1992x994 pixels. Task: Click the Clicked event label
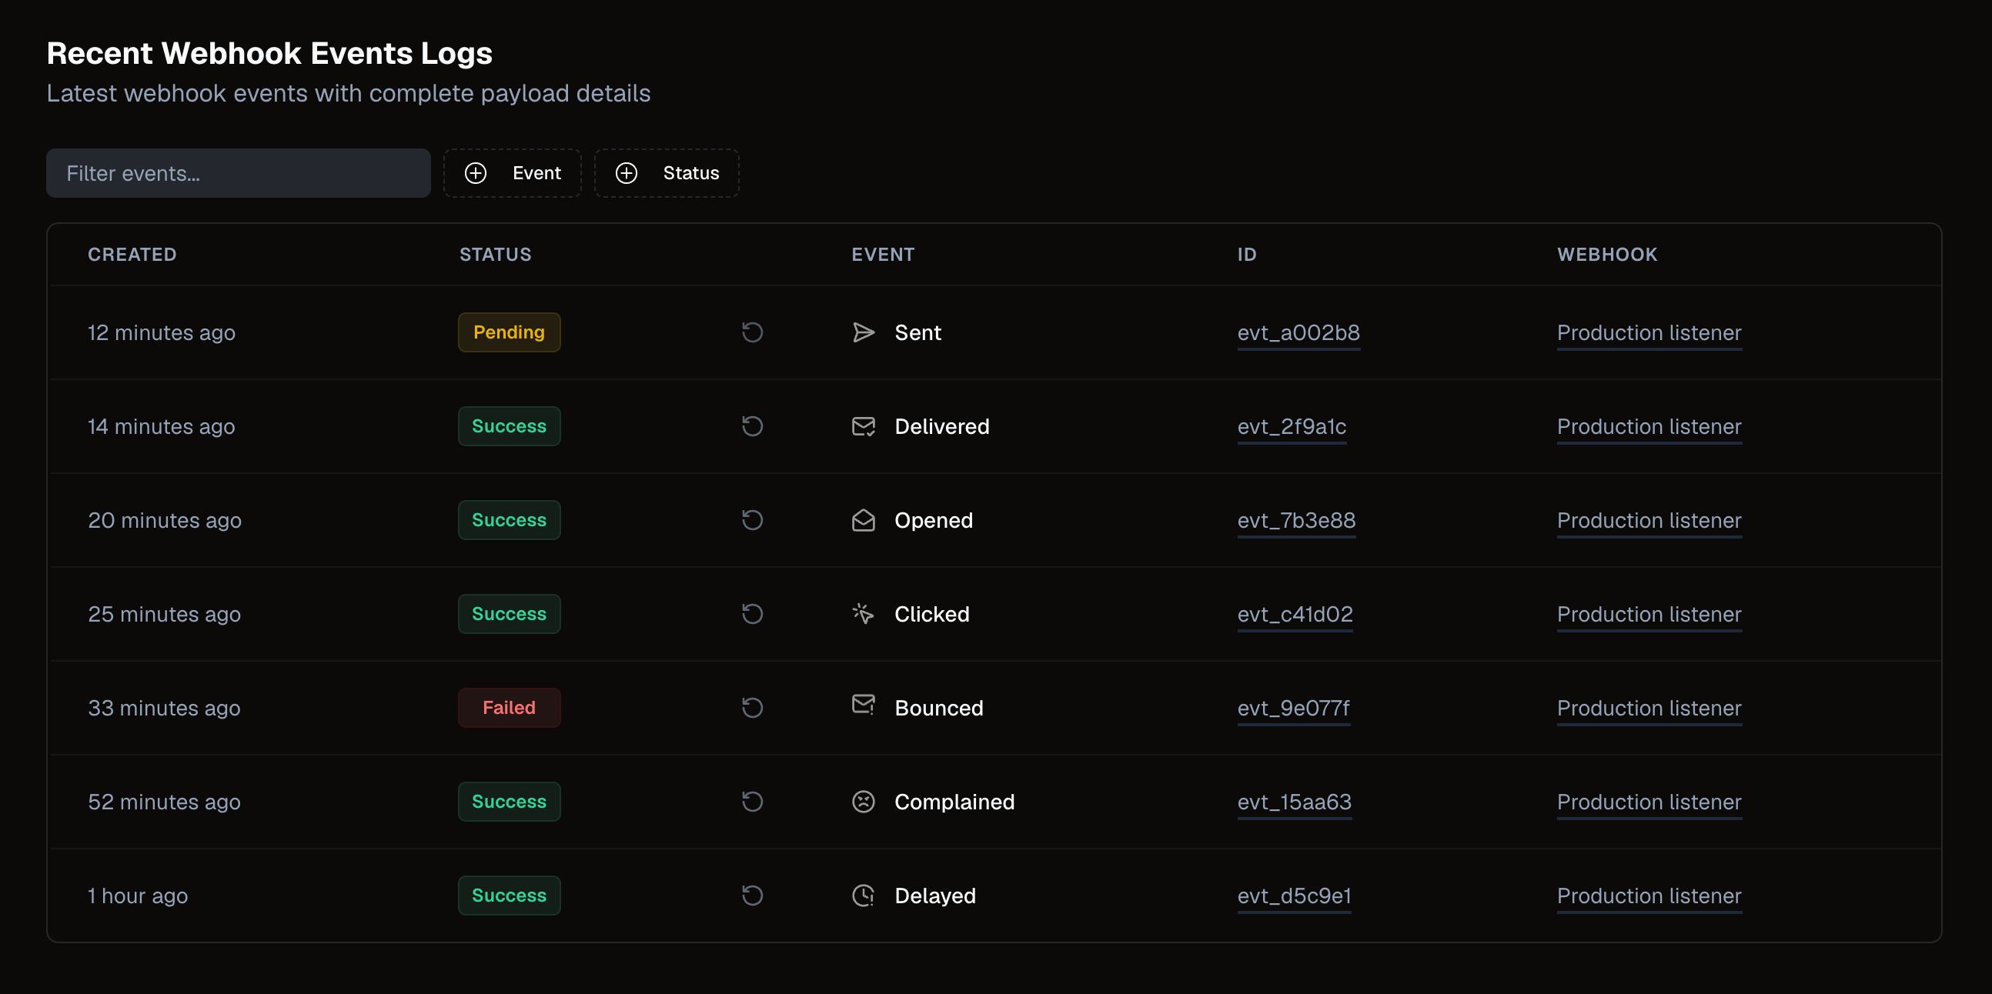[932, 614]
